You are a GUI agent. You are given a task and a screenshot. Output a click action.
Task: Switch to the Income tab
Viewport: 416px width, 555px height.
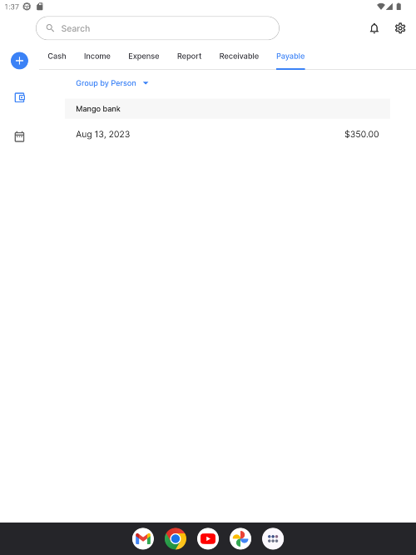point(97,57)
